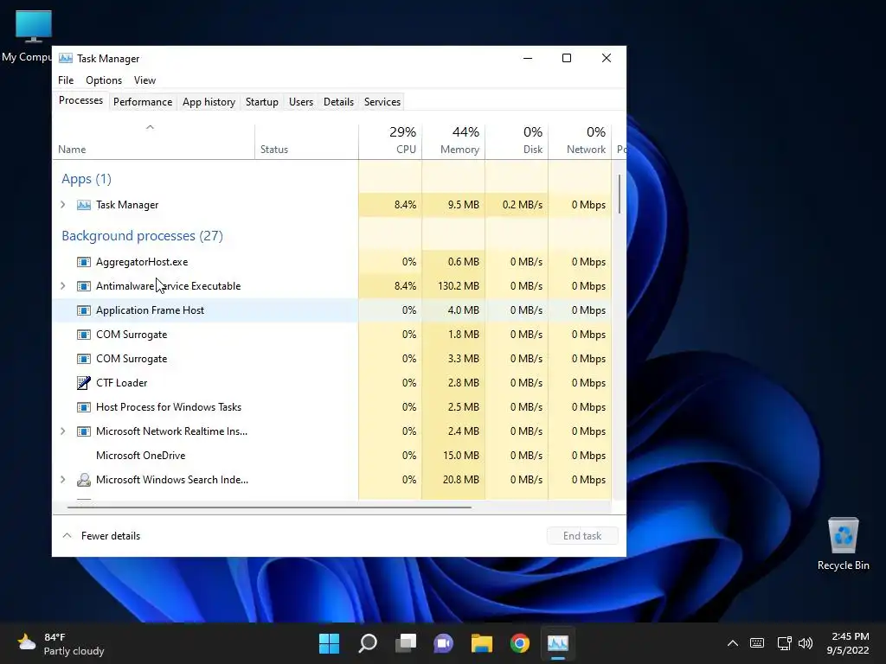This screenshot has height=664, width=886.
Task: Click the CTF Loader pen icon
Action: [x=84, y=383]
